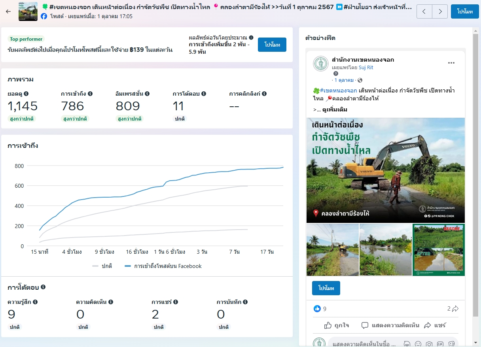Open the BEFORE/AFTER canal thumbnail
481x347 pixels.
click(x=438, y=250)
